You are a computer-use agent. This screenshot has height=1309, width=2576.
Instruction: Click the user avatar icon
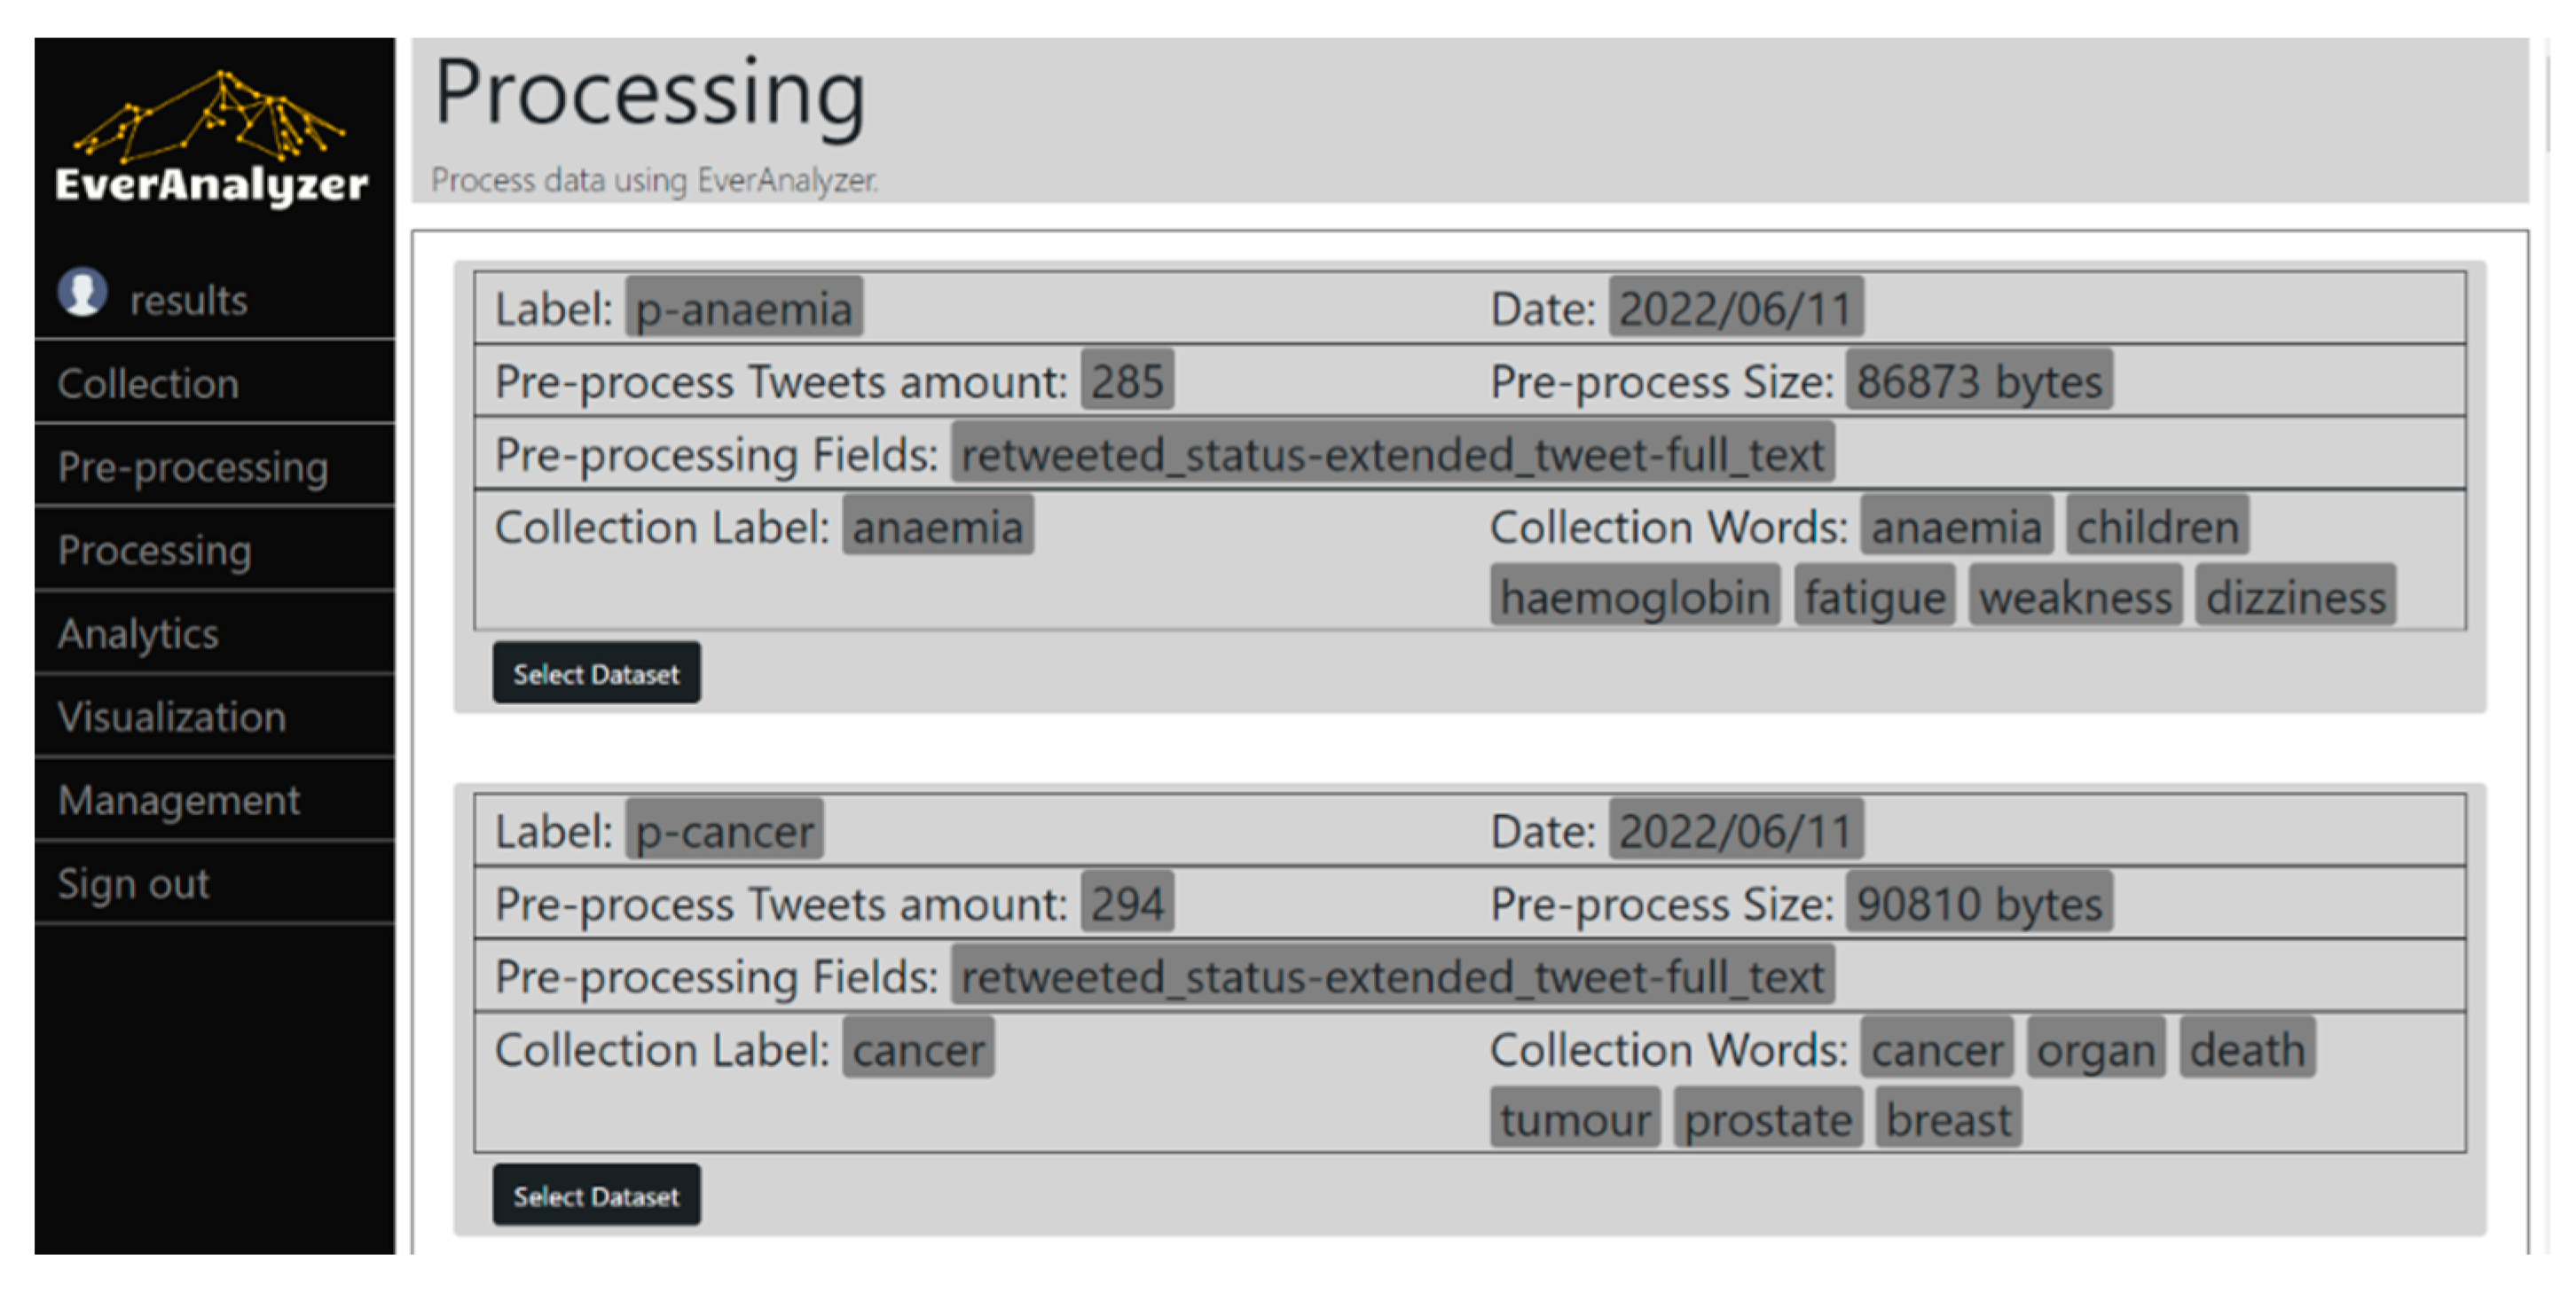(82, 293)
